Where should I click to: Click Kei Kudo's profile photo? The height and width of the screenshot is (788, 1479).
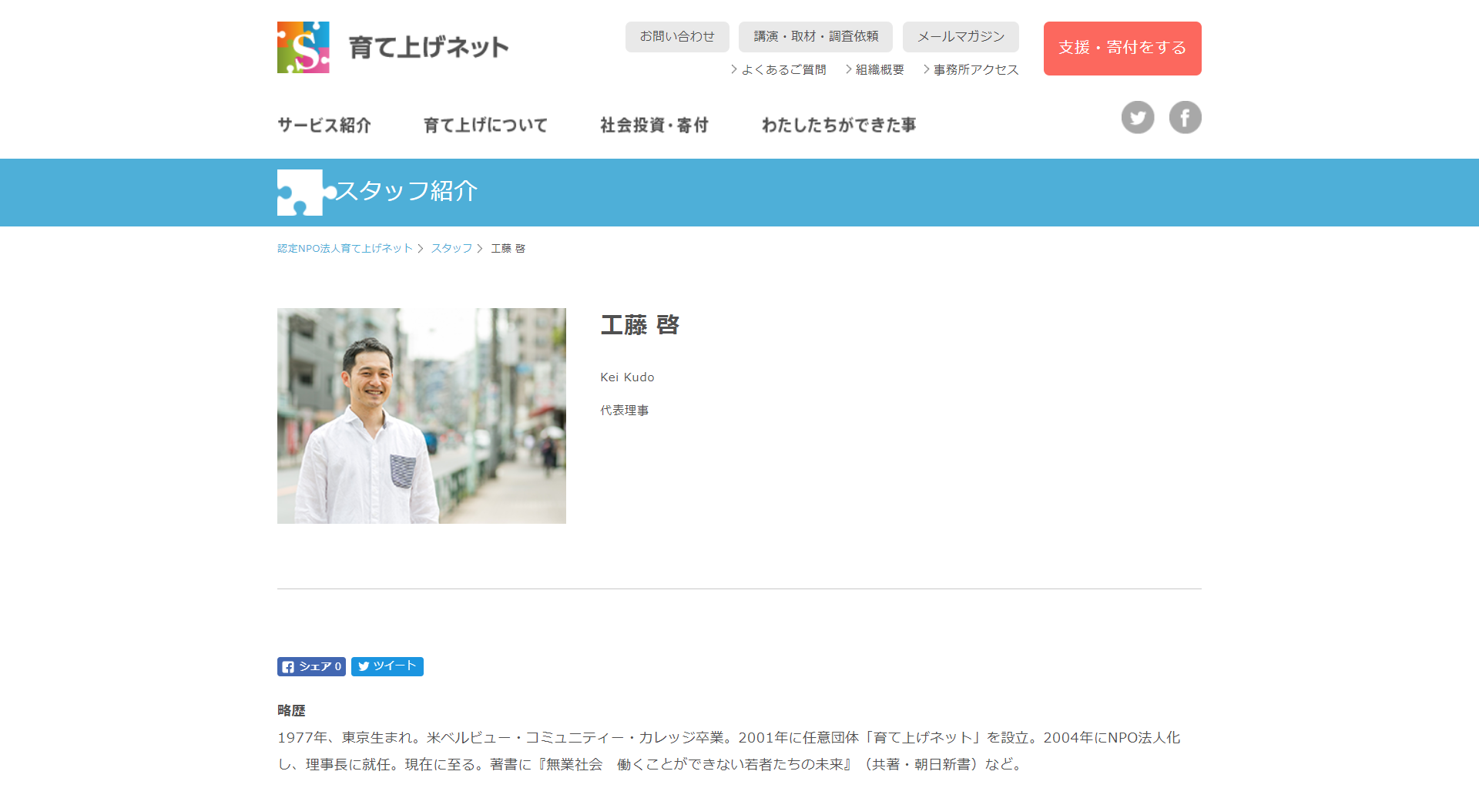(421, 416)
